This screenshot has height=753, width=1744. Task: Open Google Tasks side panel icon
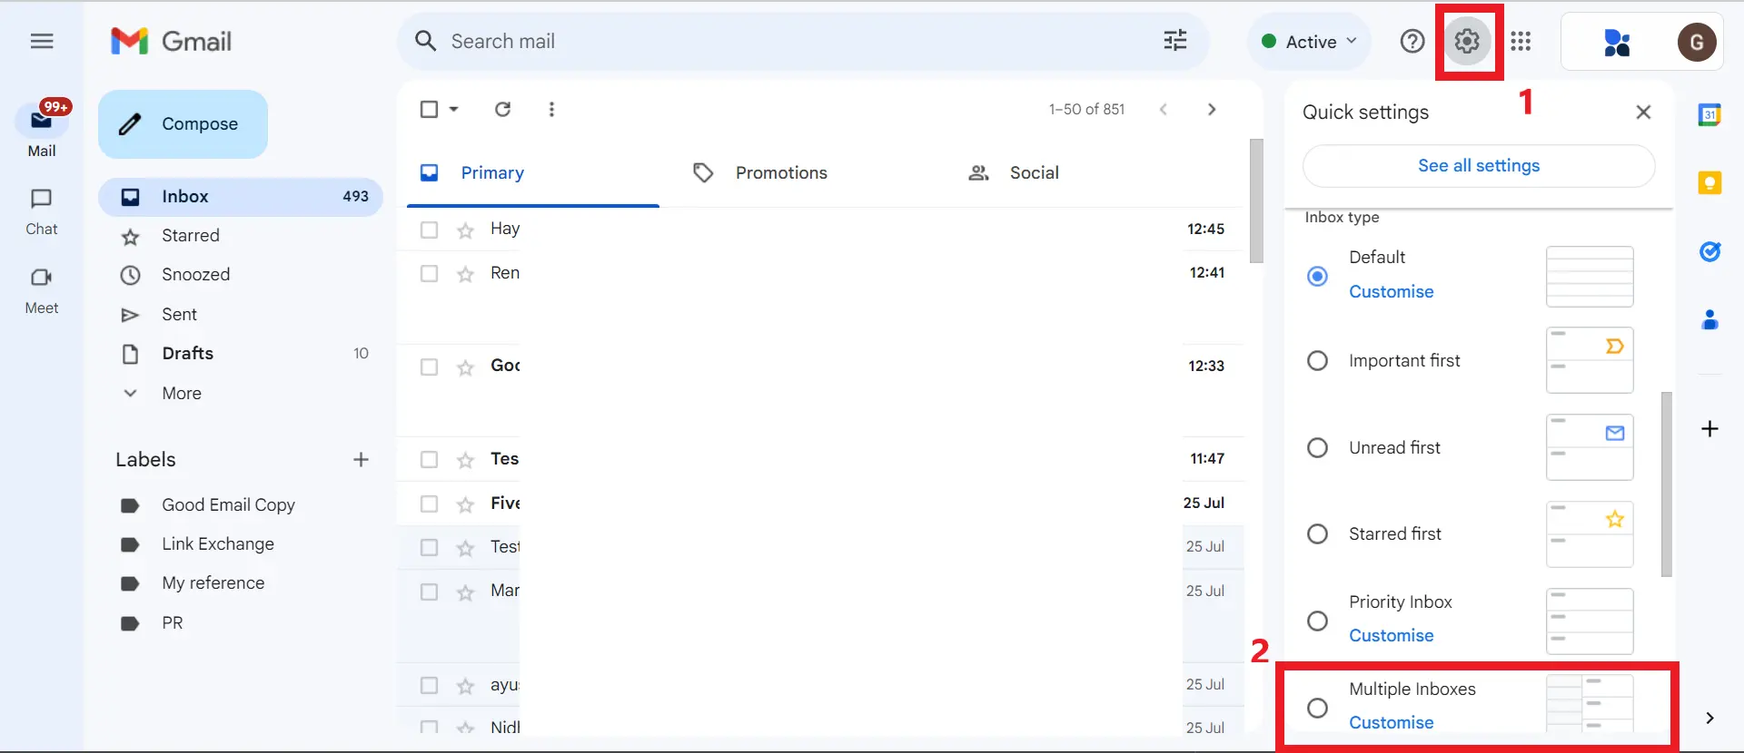point(1709,251)
